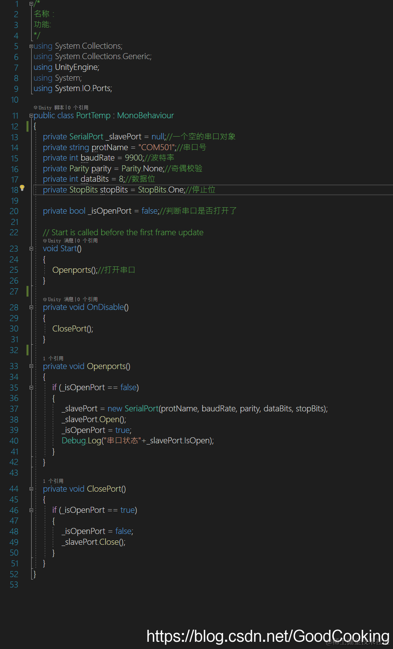Click Debug.Log on line 40
Screen dimensions: 393x649
click(82, 441)
